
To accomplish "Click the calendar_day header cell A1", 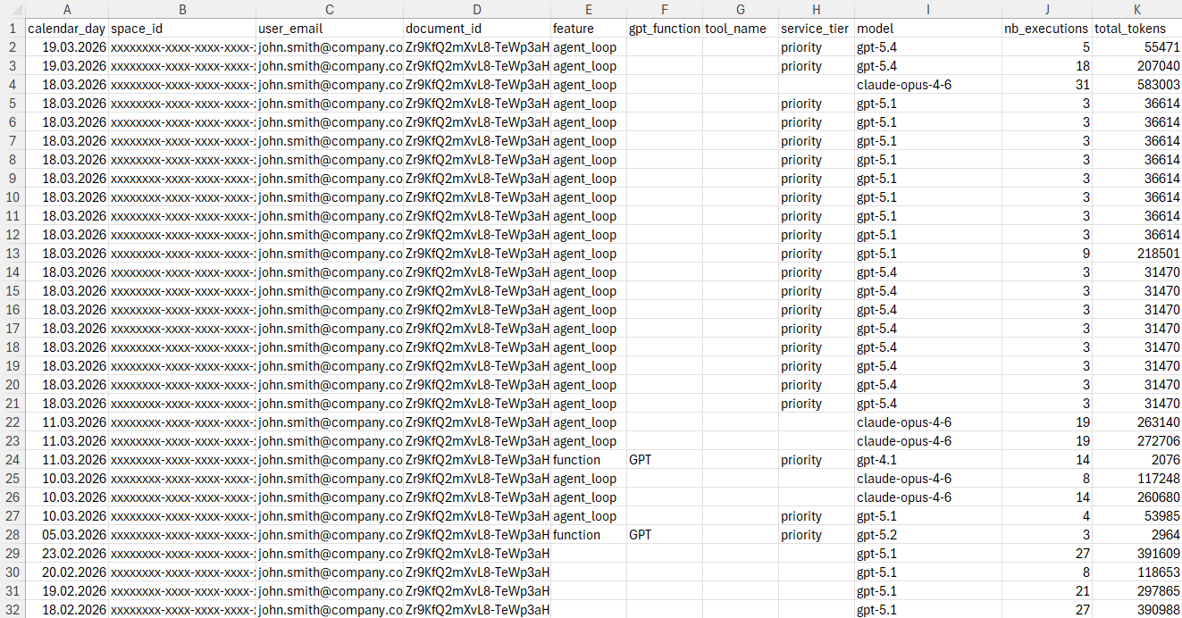I will tap(67, 28).
